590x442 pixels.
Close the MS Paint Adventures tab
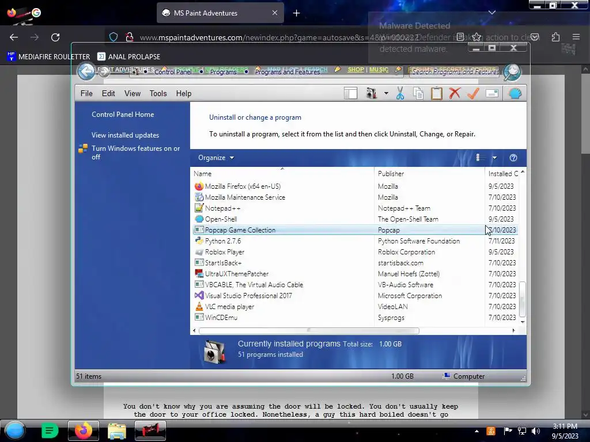(275, 13)
